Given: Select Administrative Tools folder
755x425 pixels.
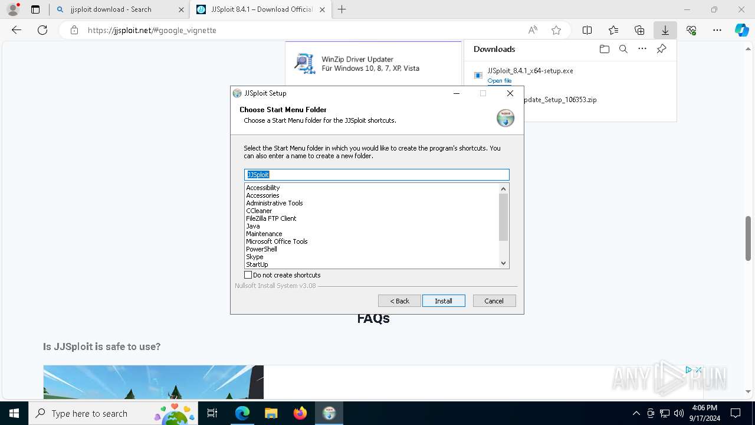Looking at the screenshot, I should (x=274, y=203).
